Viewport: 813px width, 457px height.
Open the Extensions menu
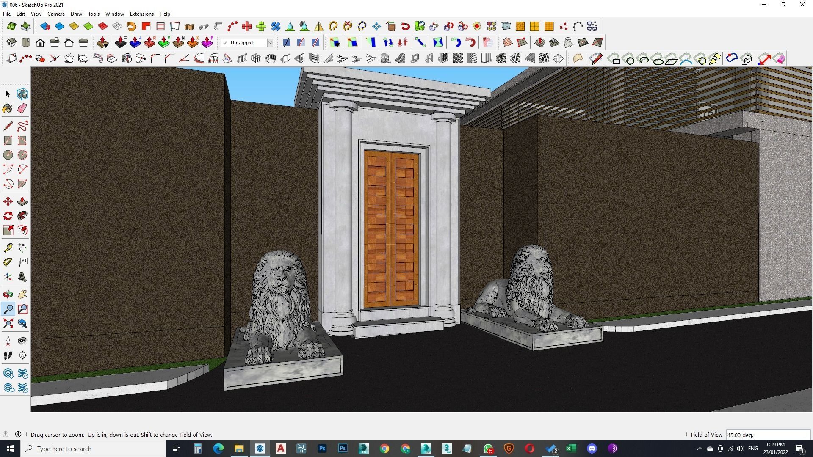tap(141, 14)
